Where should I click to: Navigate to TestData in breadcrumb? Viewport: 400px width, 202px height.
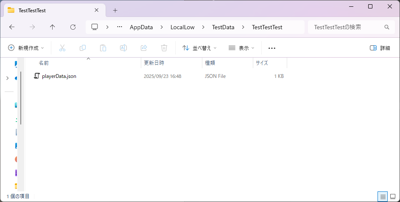click(x=223, y=27)
